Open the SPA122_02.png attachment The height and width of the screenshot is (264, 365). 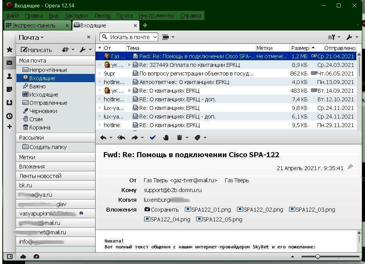tap(260, 210)
